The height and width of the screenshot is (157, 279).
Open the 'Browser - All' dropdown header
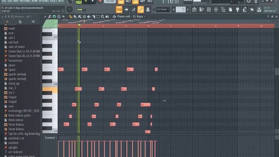pyautogui.click(x=23, y=17)
